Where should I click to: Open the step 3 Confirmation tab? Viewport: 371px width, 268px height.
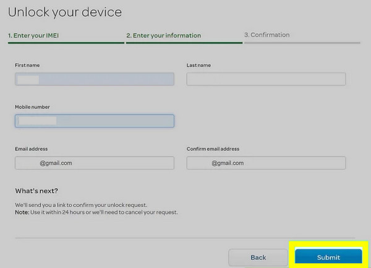click(267, 35)
